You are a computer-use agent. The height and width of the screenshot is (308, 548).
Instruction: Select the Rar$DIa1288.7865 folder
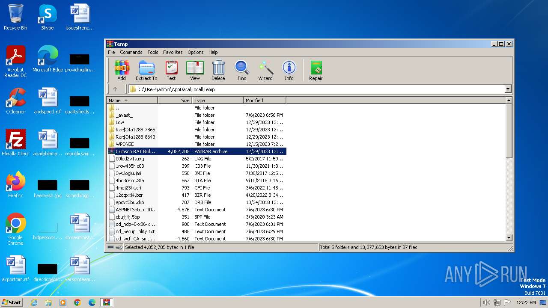pos(197,130)
